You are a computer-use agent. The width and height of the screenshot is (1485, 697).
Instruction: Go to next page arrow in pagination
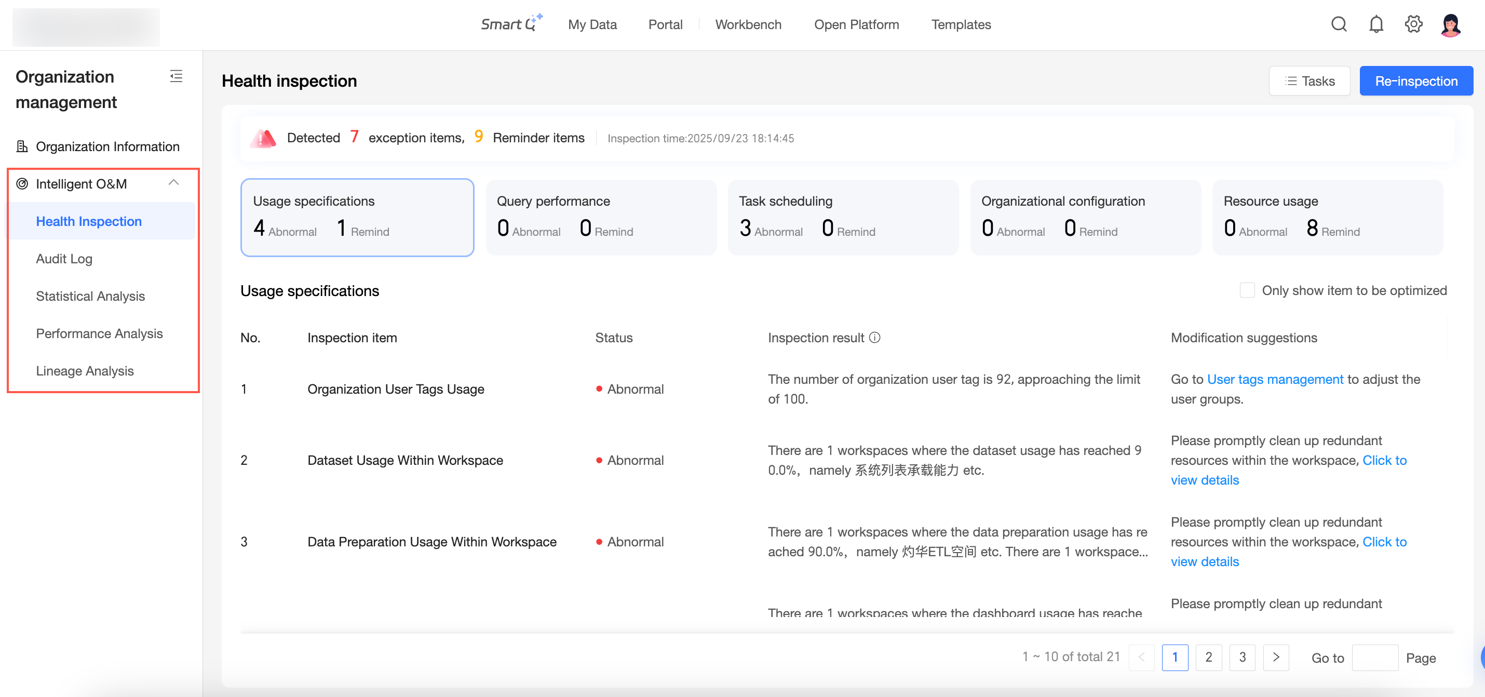(x=1276, y=657)
